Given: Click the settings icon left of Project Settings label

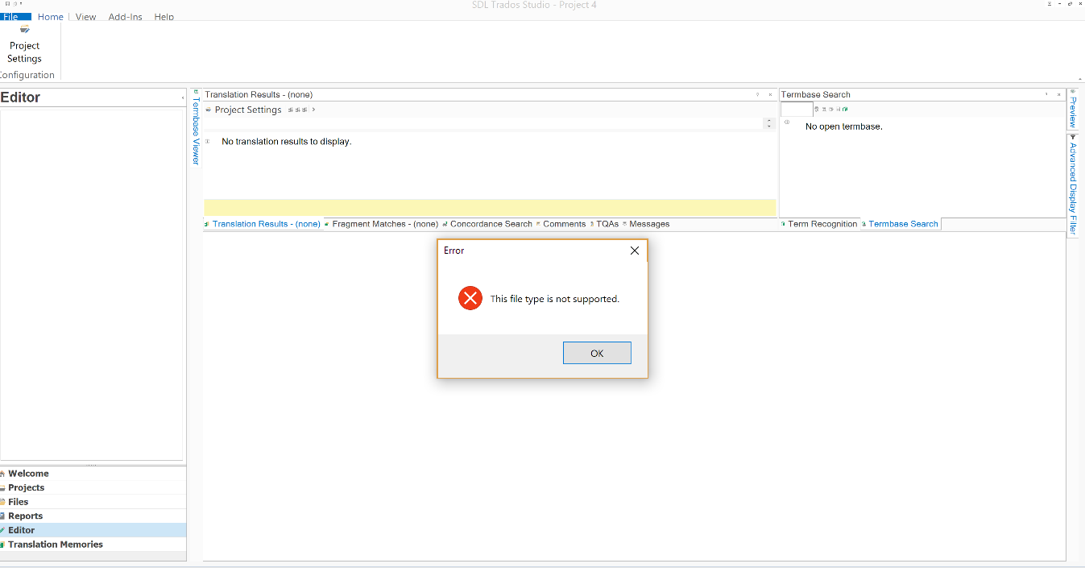Looking at the screenshot, I should coord(209,110).
